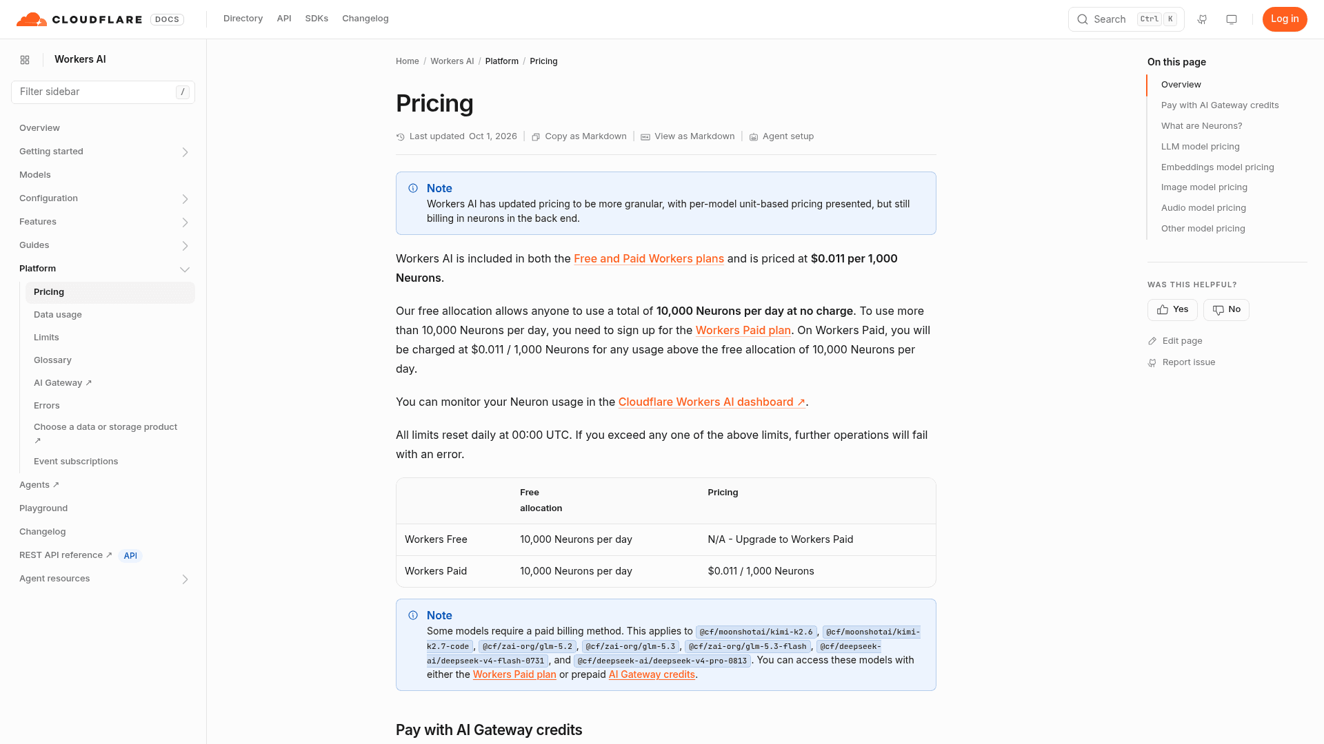
Task: Open the GitHub icon in header
Action: pyautogui.click(x=1202, y=19)
